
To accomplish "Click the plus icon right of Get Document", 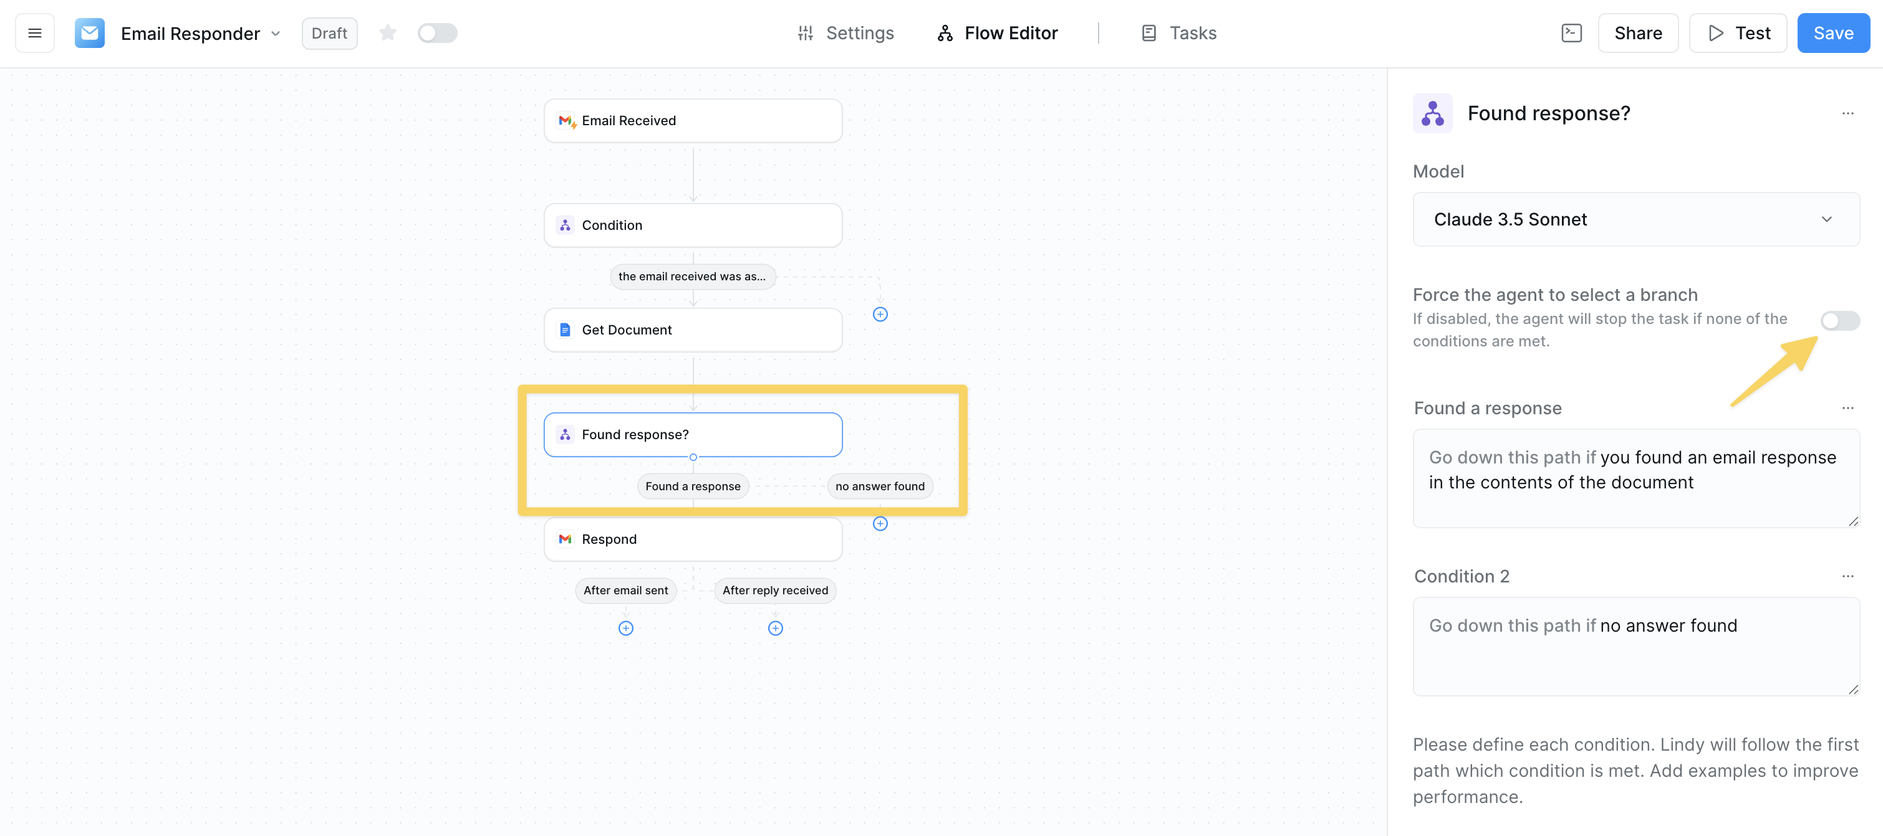I will coord(880,314).
